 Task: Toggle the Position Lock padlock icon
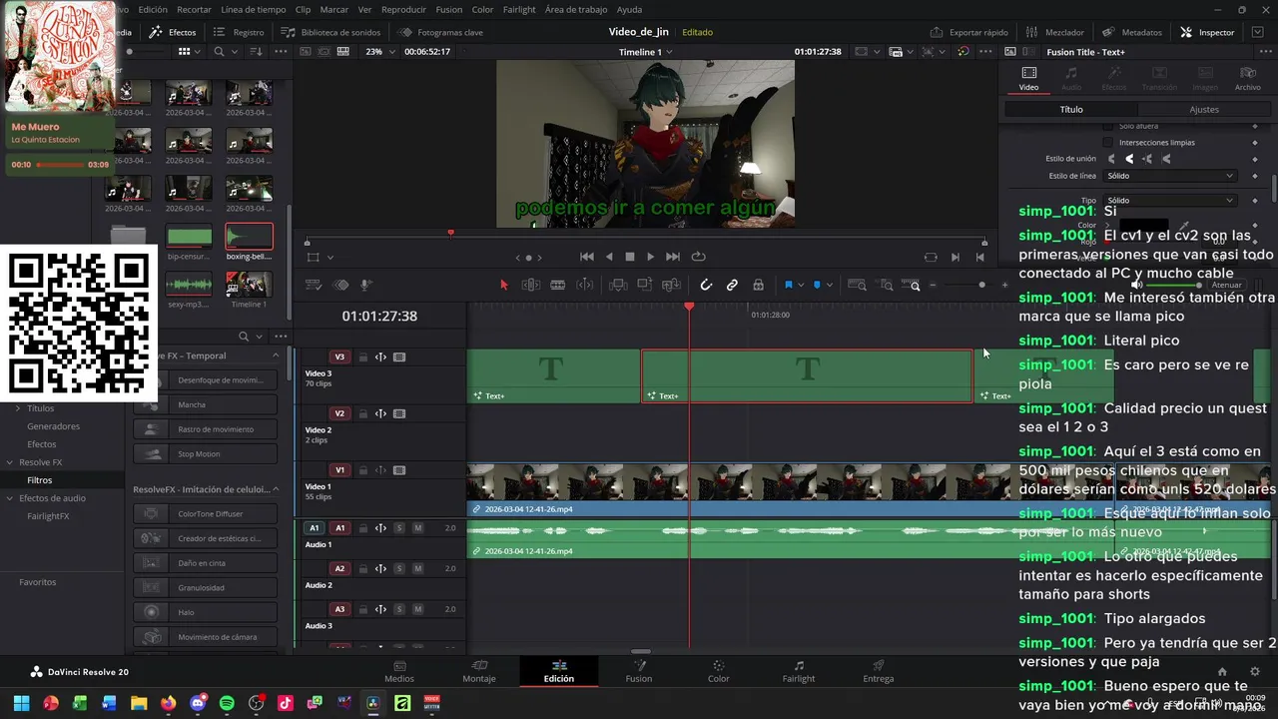point(758,285)
